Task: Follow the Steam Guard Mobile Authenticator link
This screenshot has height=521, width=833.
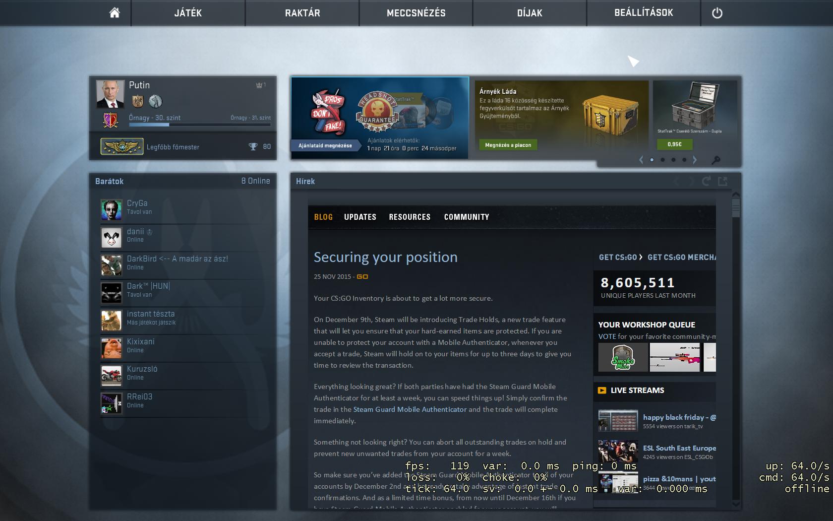Action: click(x=410, y=409)
